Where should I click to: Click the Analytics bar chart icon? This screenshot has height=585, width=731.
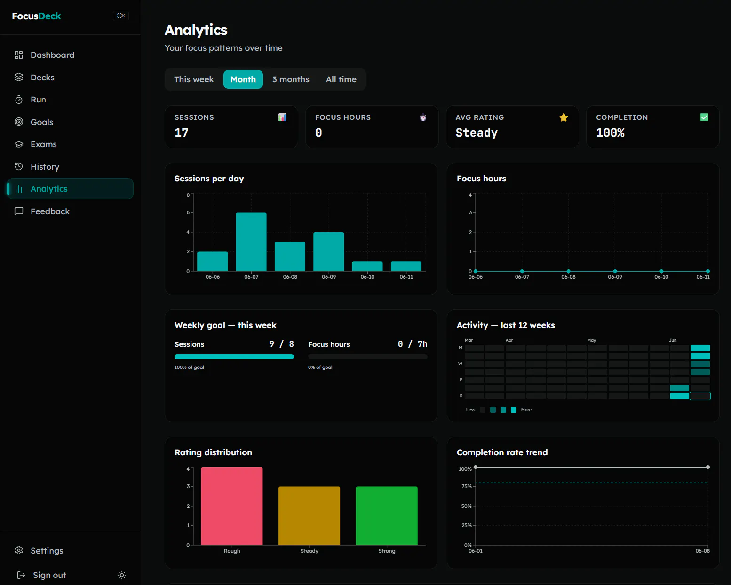(x=19, y=189)
